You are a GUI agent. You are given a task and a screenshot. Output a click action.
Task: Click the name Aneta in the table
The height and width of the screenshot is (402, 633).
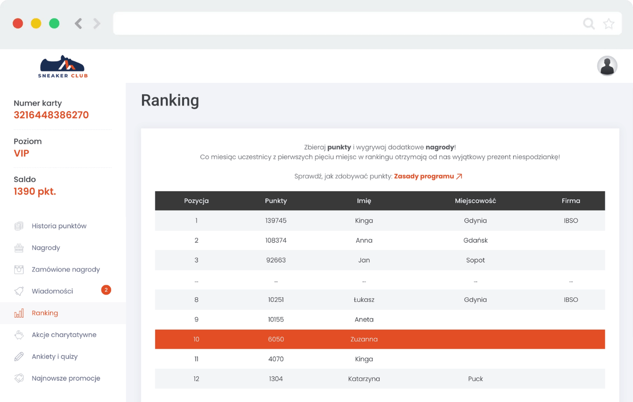(x=364, y=319)
